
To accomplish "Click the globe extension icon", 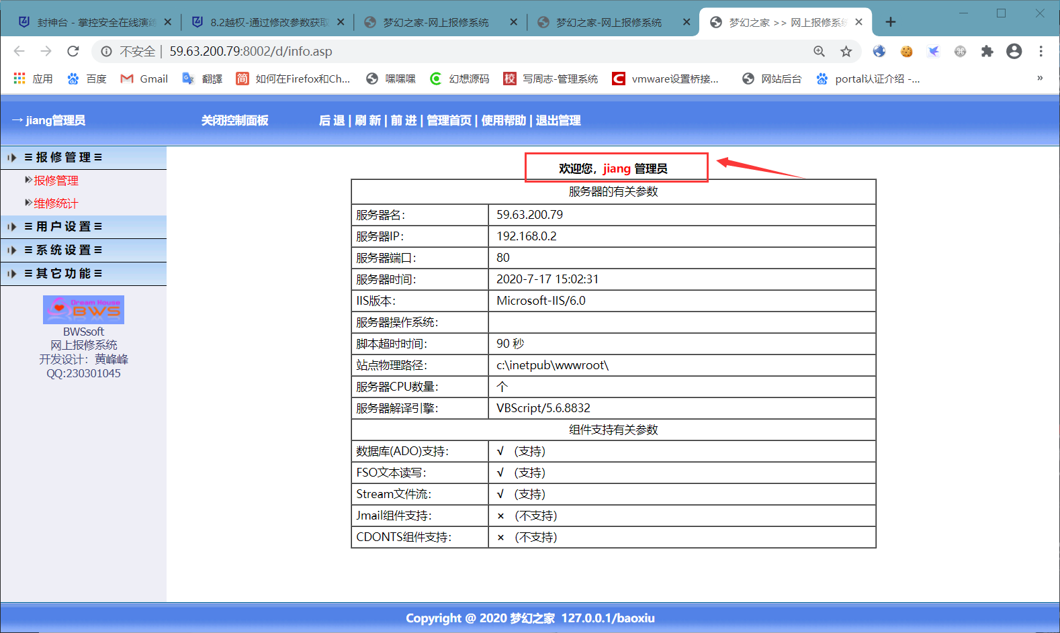I will click(x=879, y=51).
